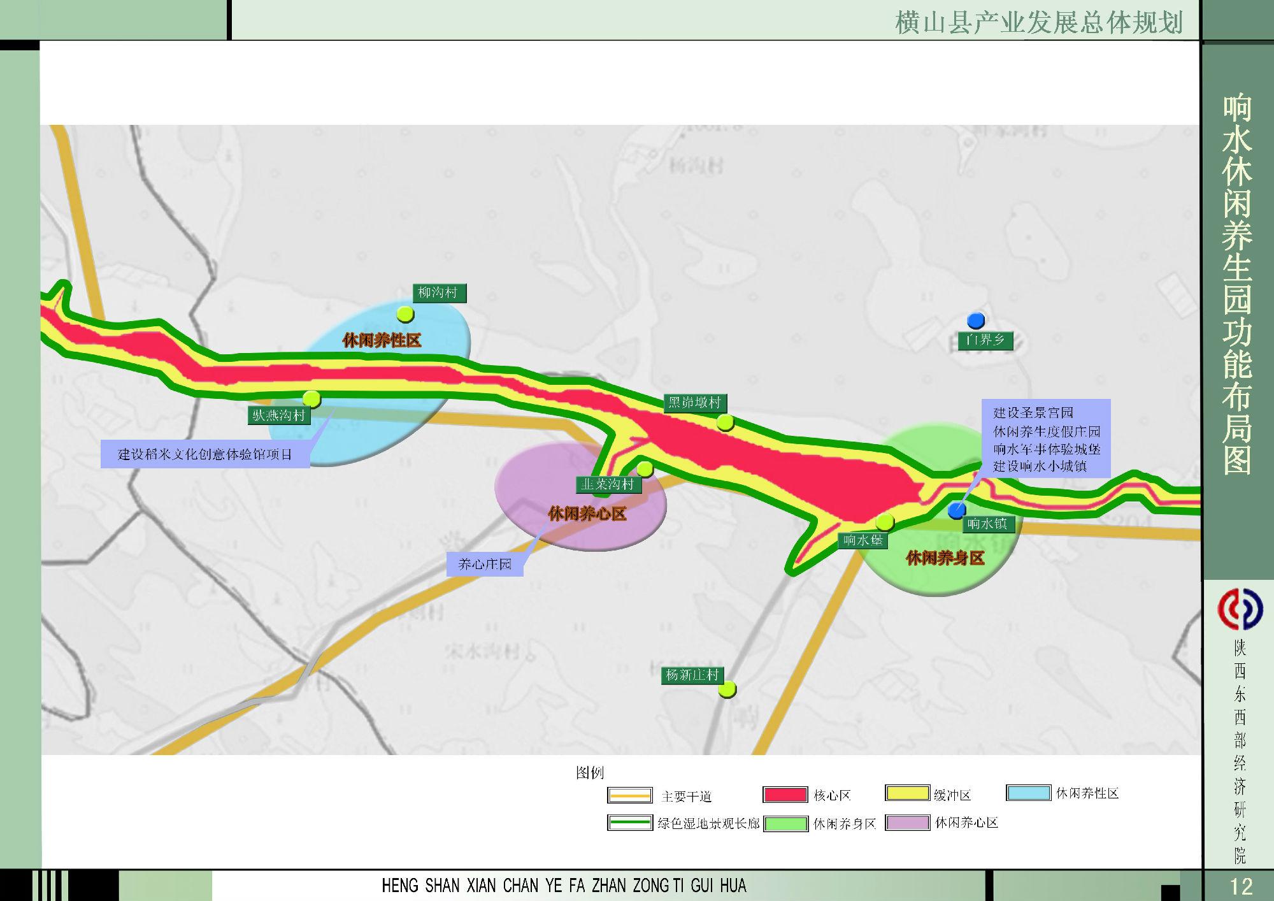Viewport: 1274px width, 901px height.
Task: Click the 图例 legend heading
Action: point(589,773)
